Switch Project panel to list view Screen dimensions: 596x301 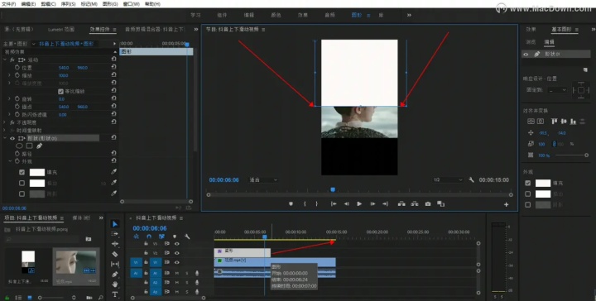click(18, 298)
